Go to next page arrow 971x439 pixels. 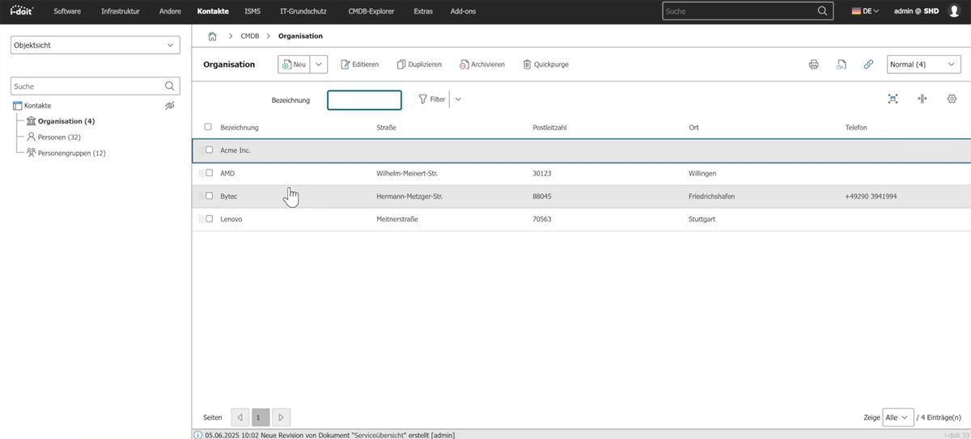pyautogui.click(x=281, y=417)
